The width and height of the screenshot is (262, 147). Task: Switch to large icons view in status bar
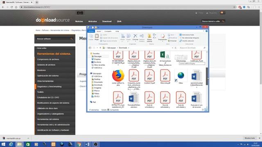pyautogui.click(x=206, y=110)
